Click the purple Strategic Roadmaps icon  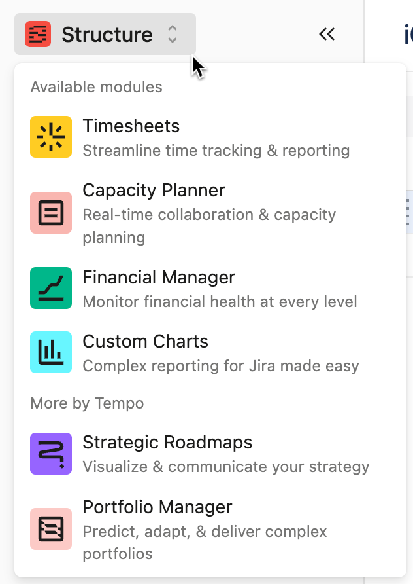click(51, 454)
